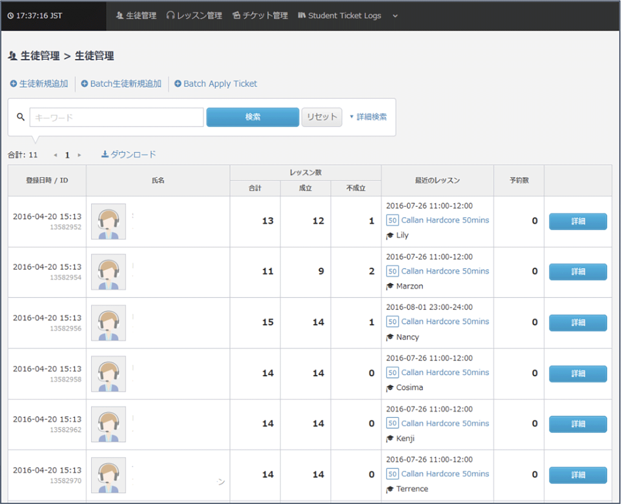The width and height of the screenshot is (621, 504).
Task: Click 不成立 column header
Action: tap(356, 188)
